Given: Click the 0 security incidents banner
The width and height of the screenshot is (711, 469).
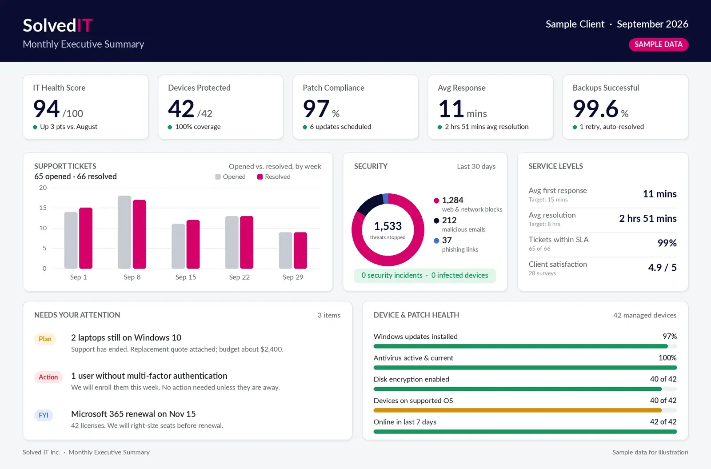Looking at the screenshot, I should [x=425, y=276].
